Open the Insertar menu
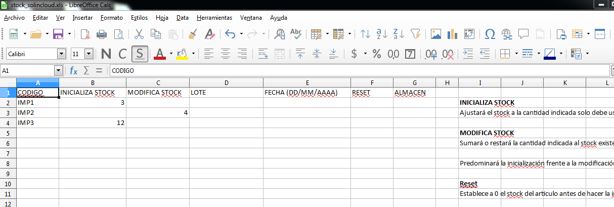Viewport: 614px width, 207px height. coord(82,17)
